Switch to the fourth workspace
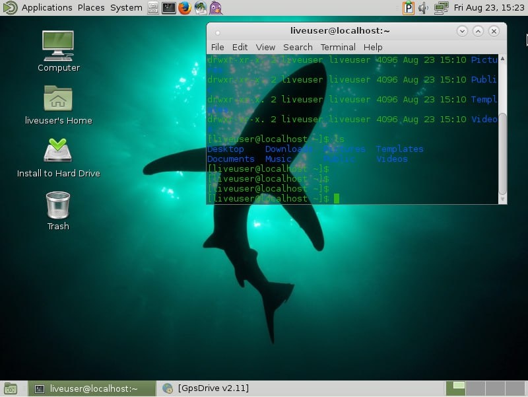Viewport: 528px width, 397px height. (515, 388)
